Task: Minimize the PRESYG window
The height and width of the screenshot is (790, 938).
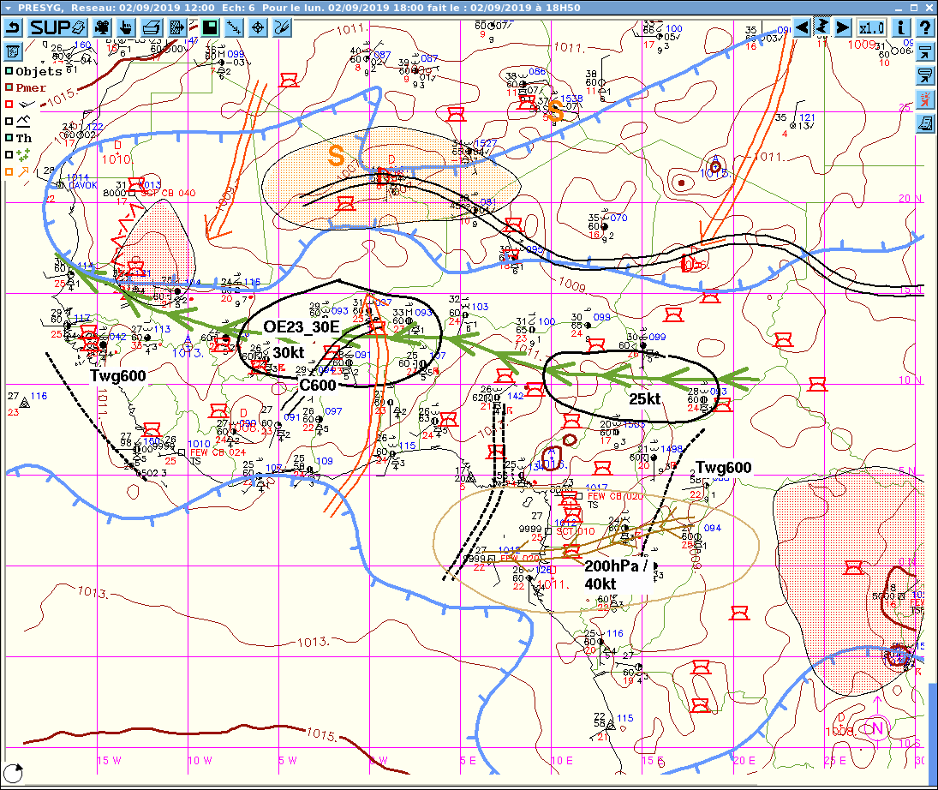Action: coord(899,8)
